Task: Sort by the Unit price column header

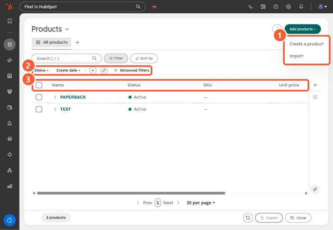Action: point(289,85)
